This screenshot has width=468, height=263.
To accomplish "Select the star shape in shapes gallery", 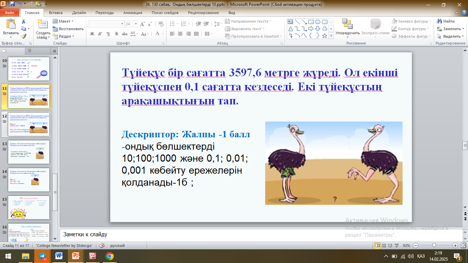I will point(324,36).
